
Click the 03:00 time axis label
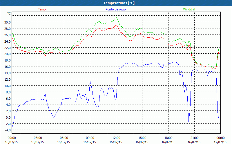pos(38,138)
